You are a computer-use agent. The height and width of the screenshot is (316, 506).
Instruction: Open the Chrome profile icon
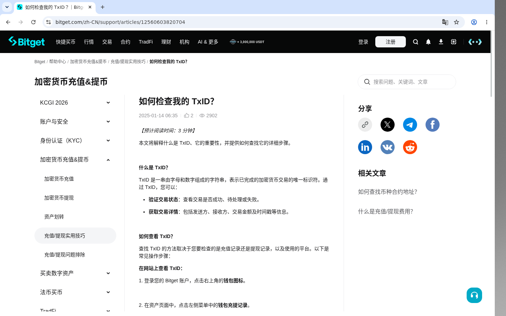point(474,22)
